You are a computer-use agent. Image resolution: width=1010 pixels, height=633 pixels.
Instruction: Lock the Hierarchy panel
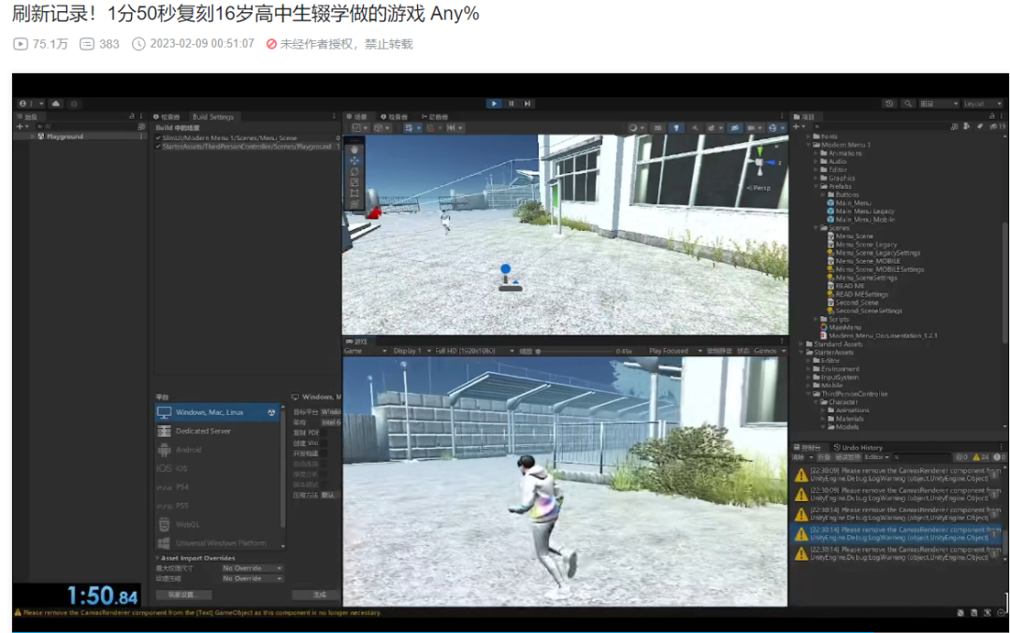[x=132, y=117]
